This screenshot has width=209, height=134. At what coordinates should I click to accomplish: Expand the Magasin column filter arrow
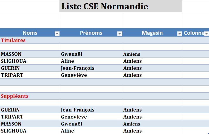click(x=179, y=34)
